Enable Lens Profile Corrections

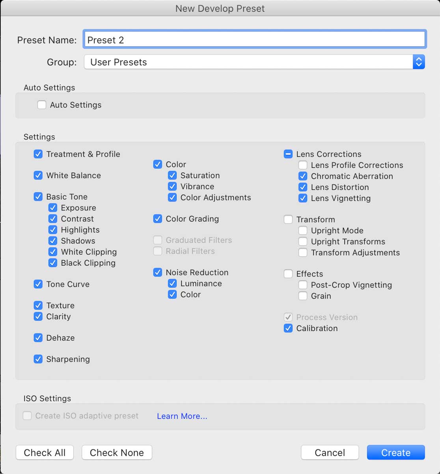[303, 165]
